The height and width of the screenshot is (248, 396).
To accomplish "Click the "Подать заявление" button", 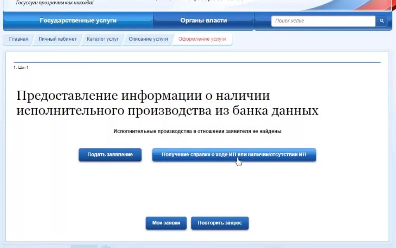I will pyautogui.click(x=110, y=154).
